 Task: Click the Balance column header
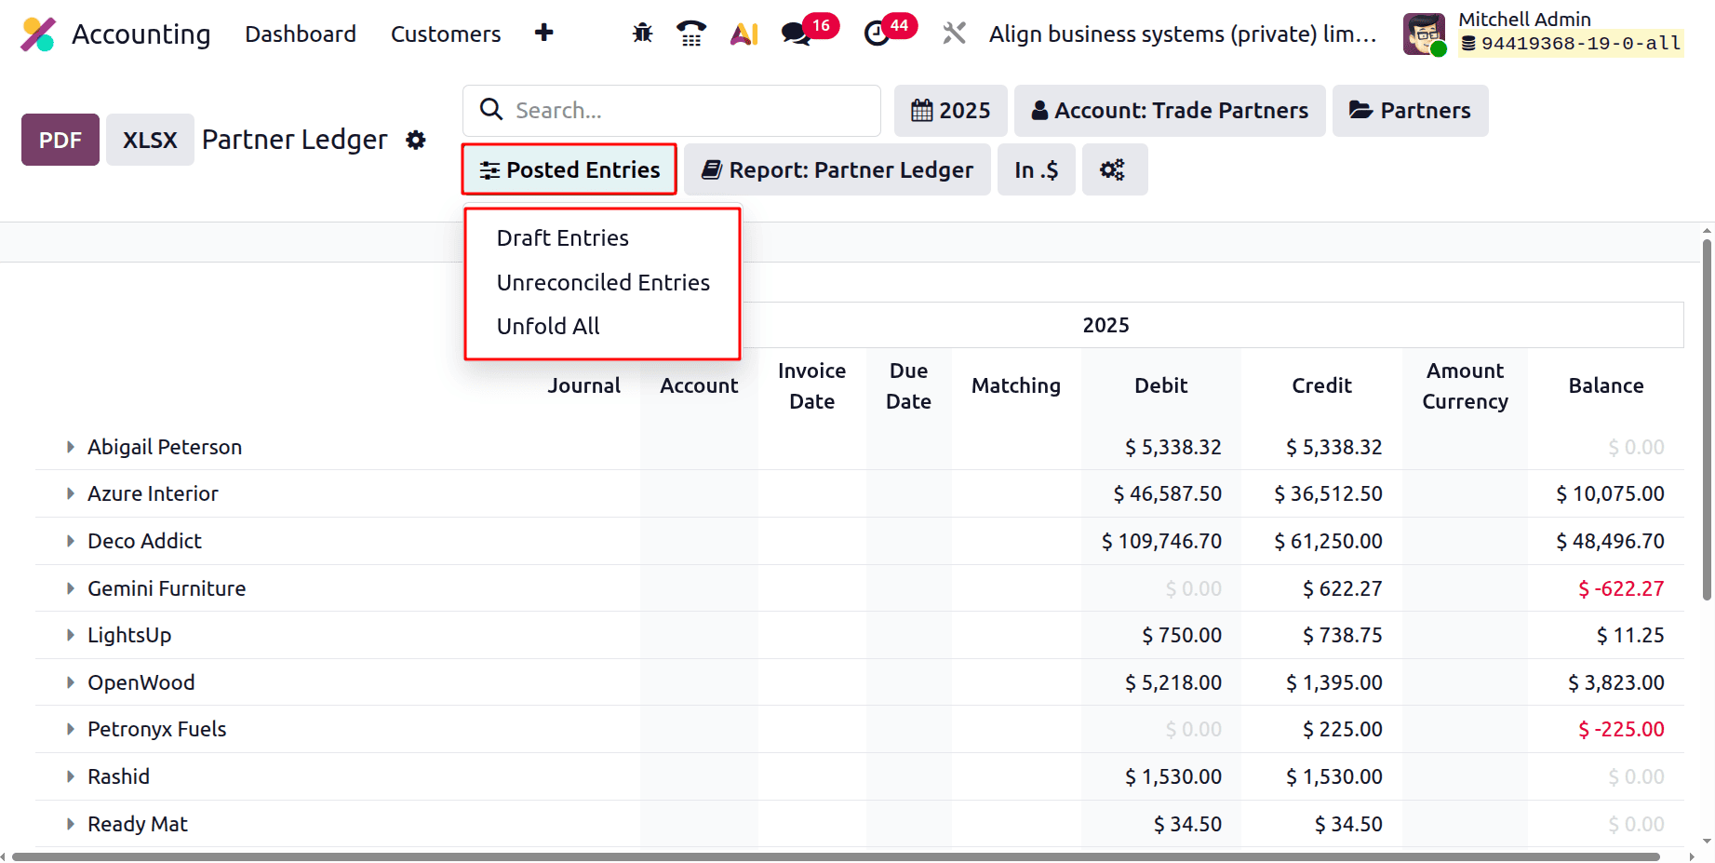(x=1606, y=386)
